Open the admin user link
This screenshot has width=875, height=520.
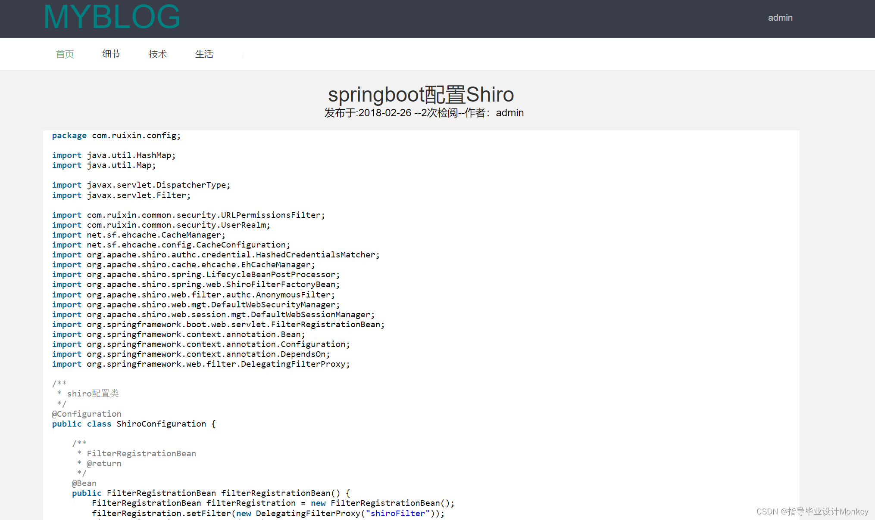(780, 18)
